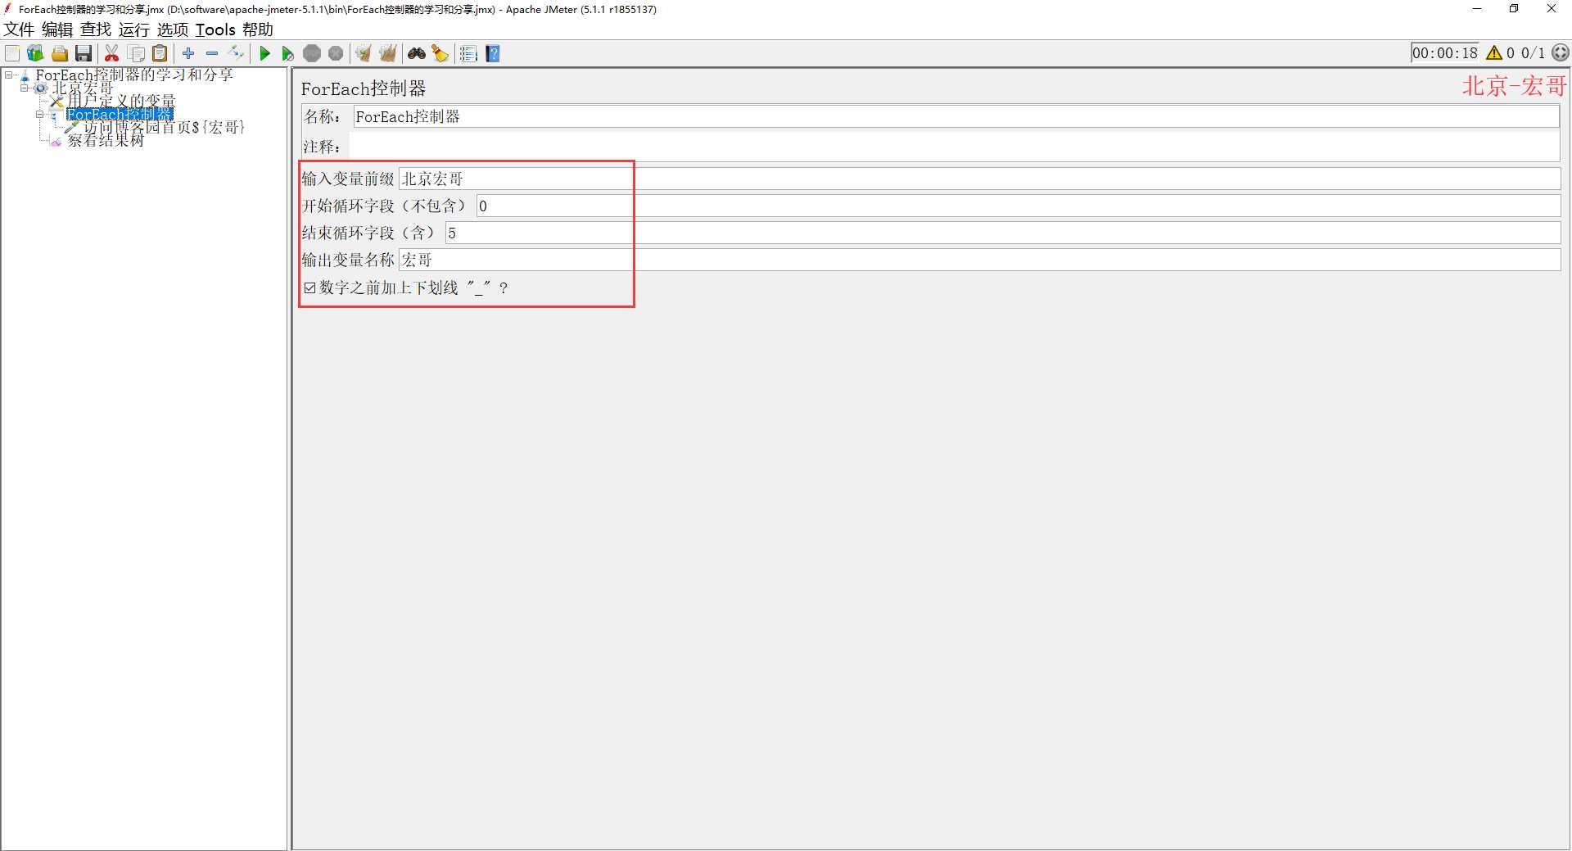Click the 结束循环字段 end index field
This screenshot has height=851, width=1572.
pyautogui.click(x=1003, y=233)
